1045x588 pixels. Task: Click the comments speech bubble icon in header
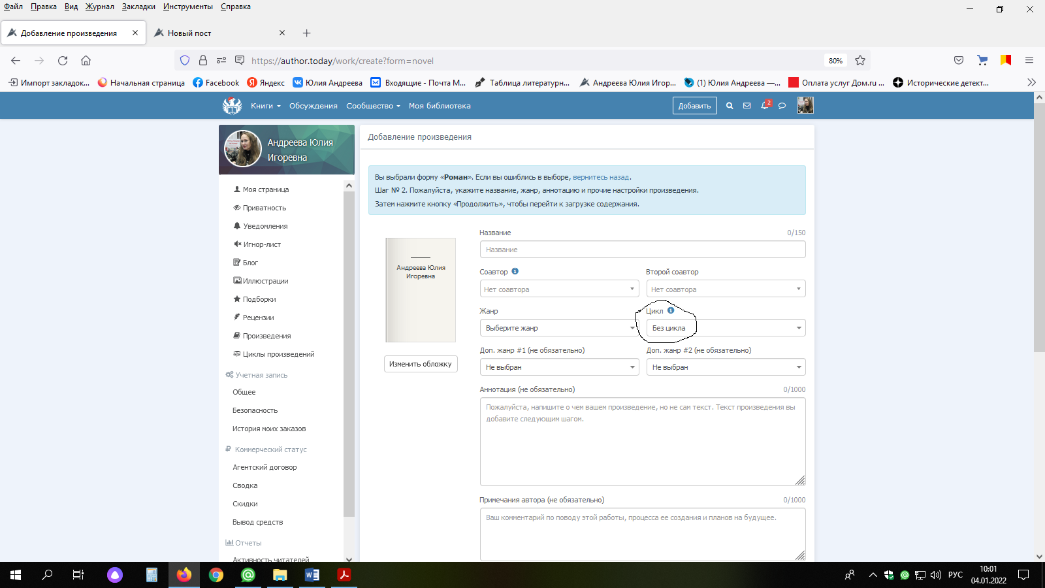click(x=782, y=106)
